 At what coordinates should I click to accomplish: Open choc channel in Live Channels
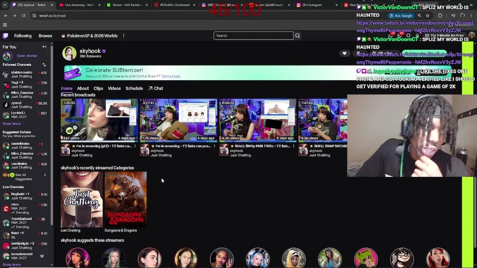pyautogui.click(x=25, y=208)
